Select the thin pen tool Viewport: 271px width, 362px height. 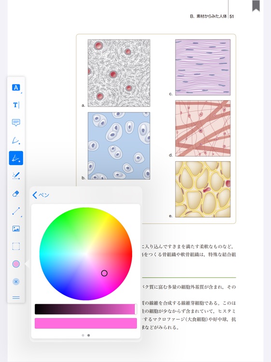point(16,140)
